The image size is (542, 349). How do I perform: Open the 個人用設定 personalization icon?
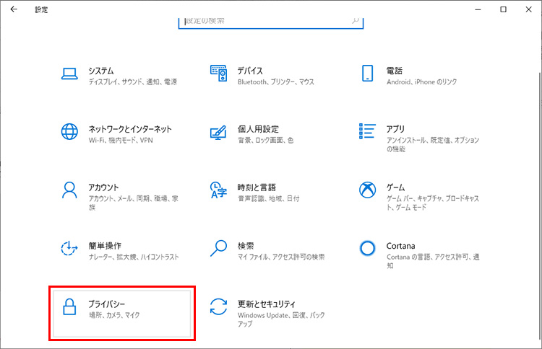(219, 132)
